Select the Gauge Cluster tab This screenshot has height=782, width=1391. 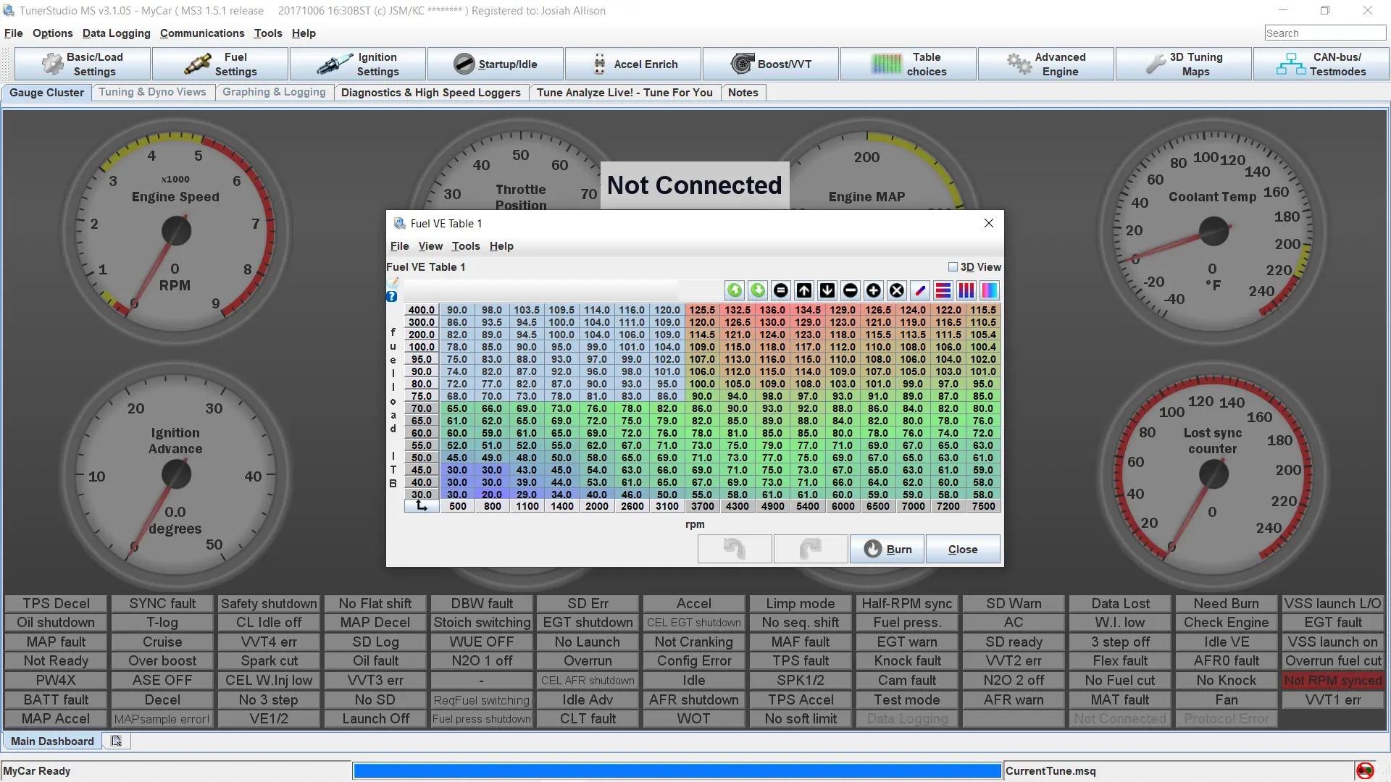46,93
